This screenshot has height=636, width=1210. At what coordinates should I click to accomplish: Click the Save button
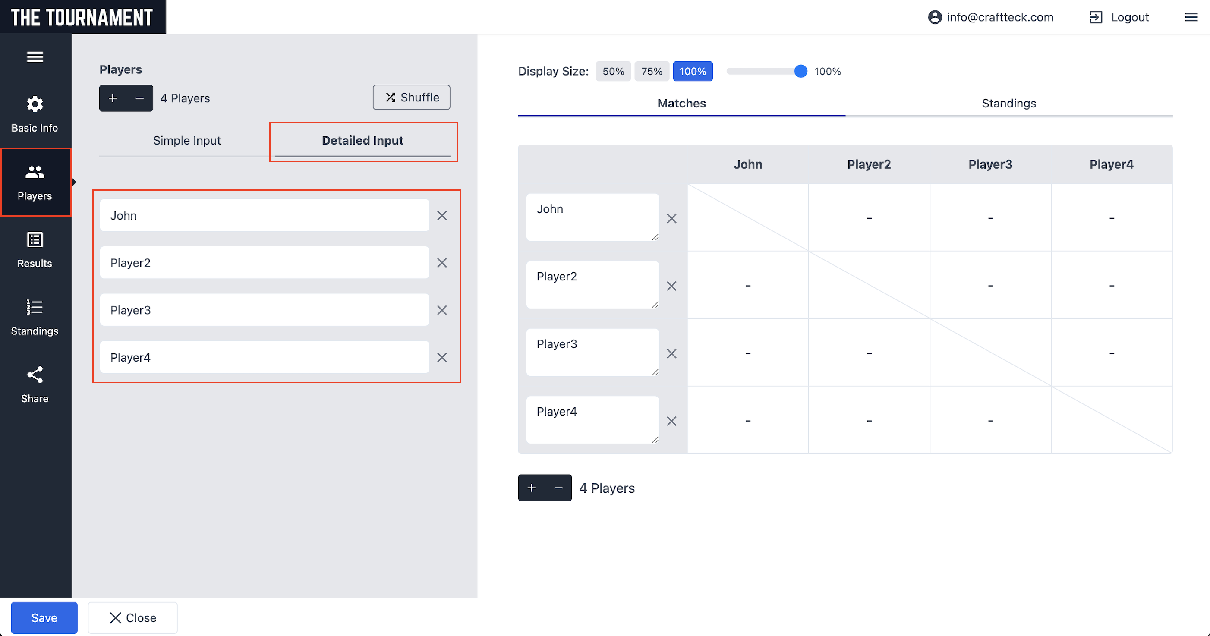click(44, 618)
